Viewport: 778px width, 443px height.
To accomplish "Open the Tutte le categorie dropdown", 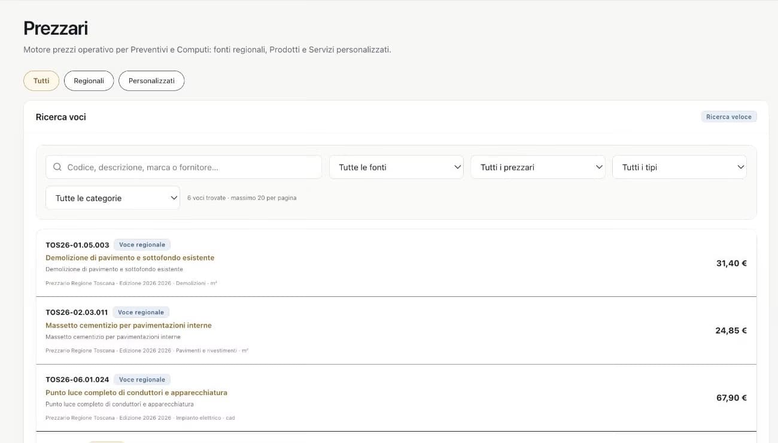I will pos(113,198).
